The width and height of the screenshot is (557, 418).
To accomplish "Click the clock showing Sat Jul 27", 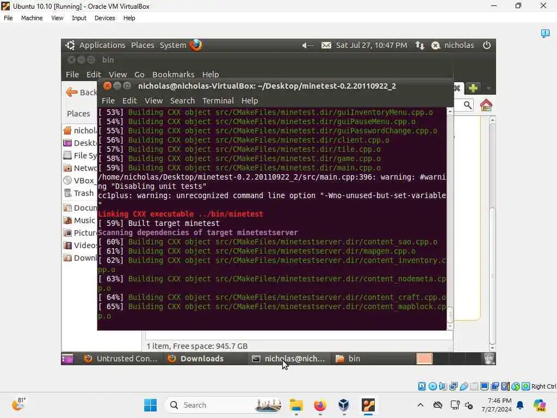I will click(371, 45).
